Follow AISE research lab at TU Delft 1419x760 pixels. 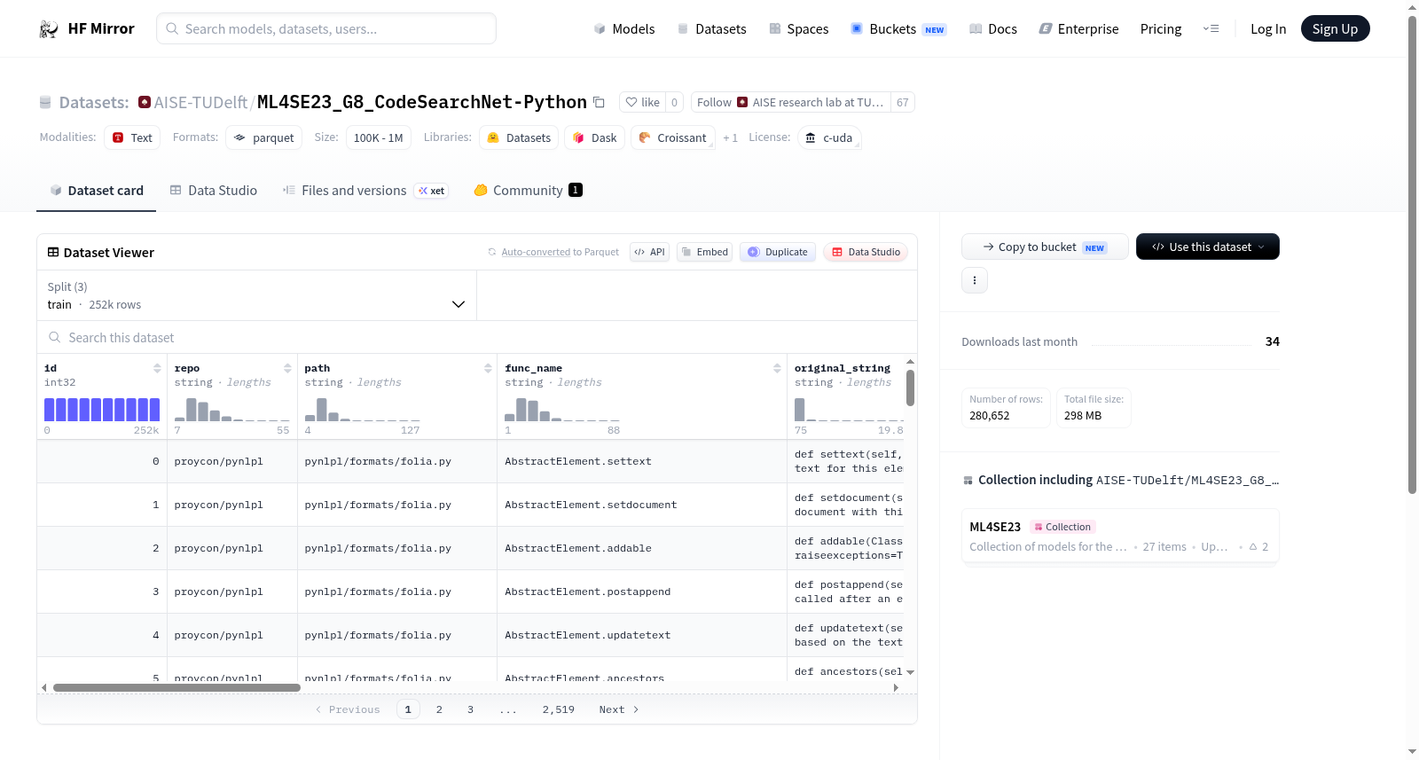[x=791, y=102]
